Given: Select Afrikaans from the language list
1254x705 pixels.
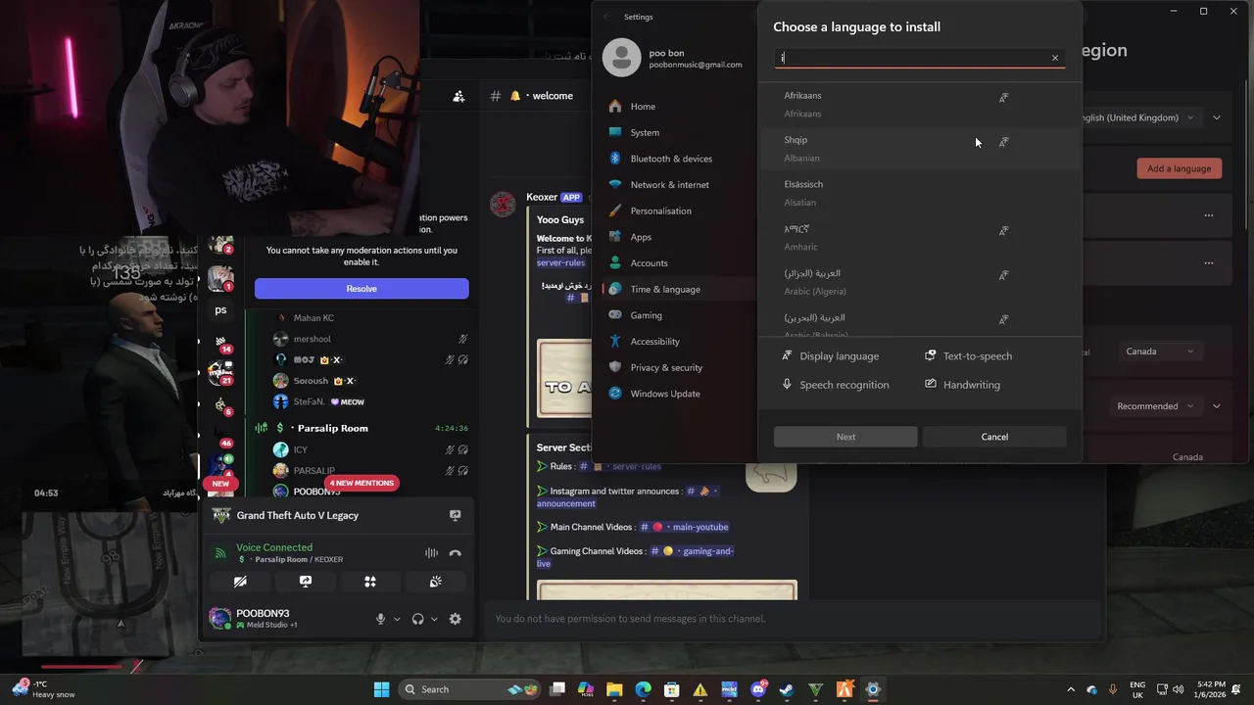Looking at the screenshot, I should 919,105.
